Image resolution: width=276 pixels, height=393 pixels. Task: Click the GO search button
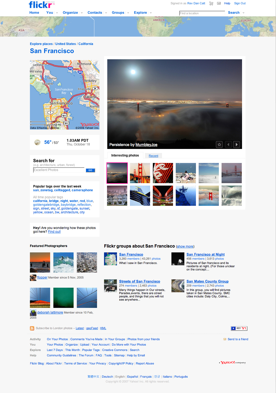tap(90, 170)
